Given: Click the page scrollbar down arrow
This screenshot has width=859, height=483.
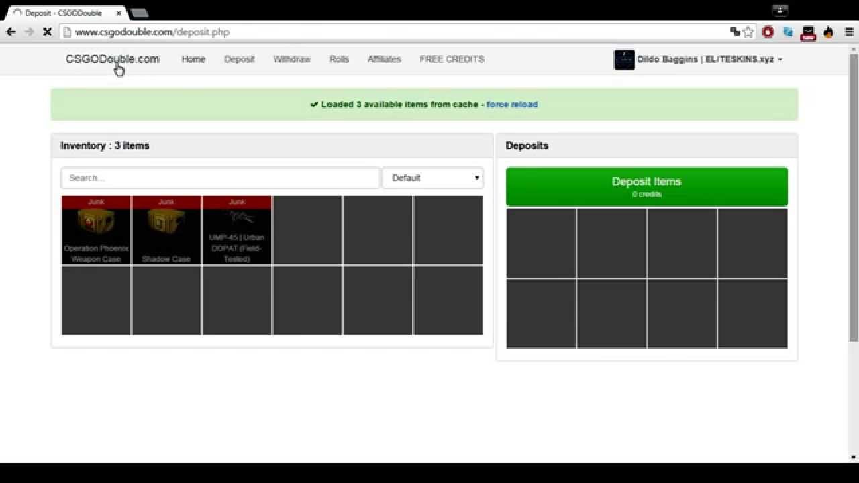Looking at the screenshot, I should [854, 458].
